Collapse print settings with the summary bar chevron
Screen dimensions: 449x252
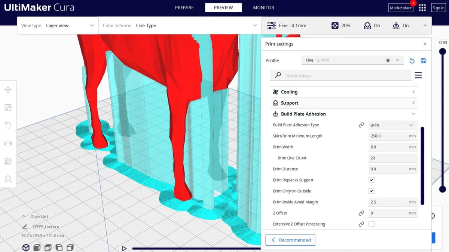pos(425,25)
